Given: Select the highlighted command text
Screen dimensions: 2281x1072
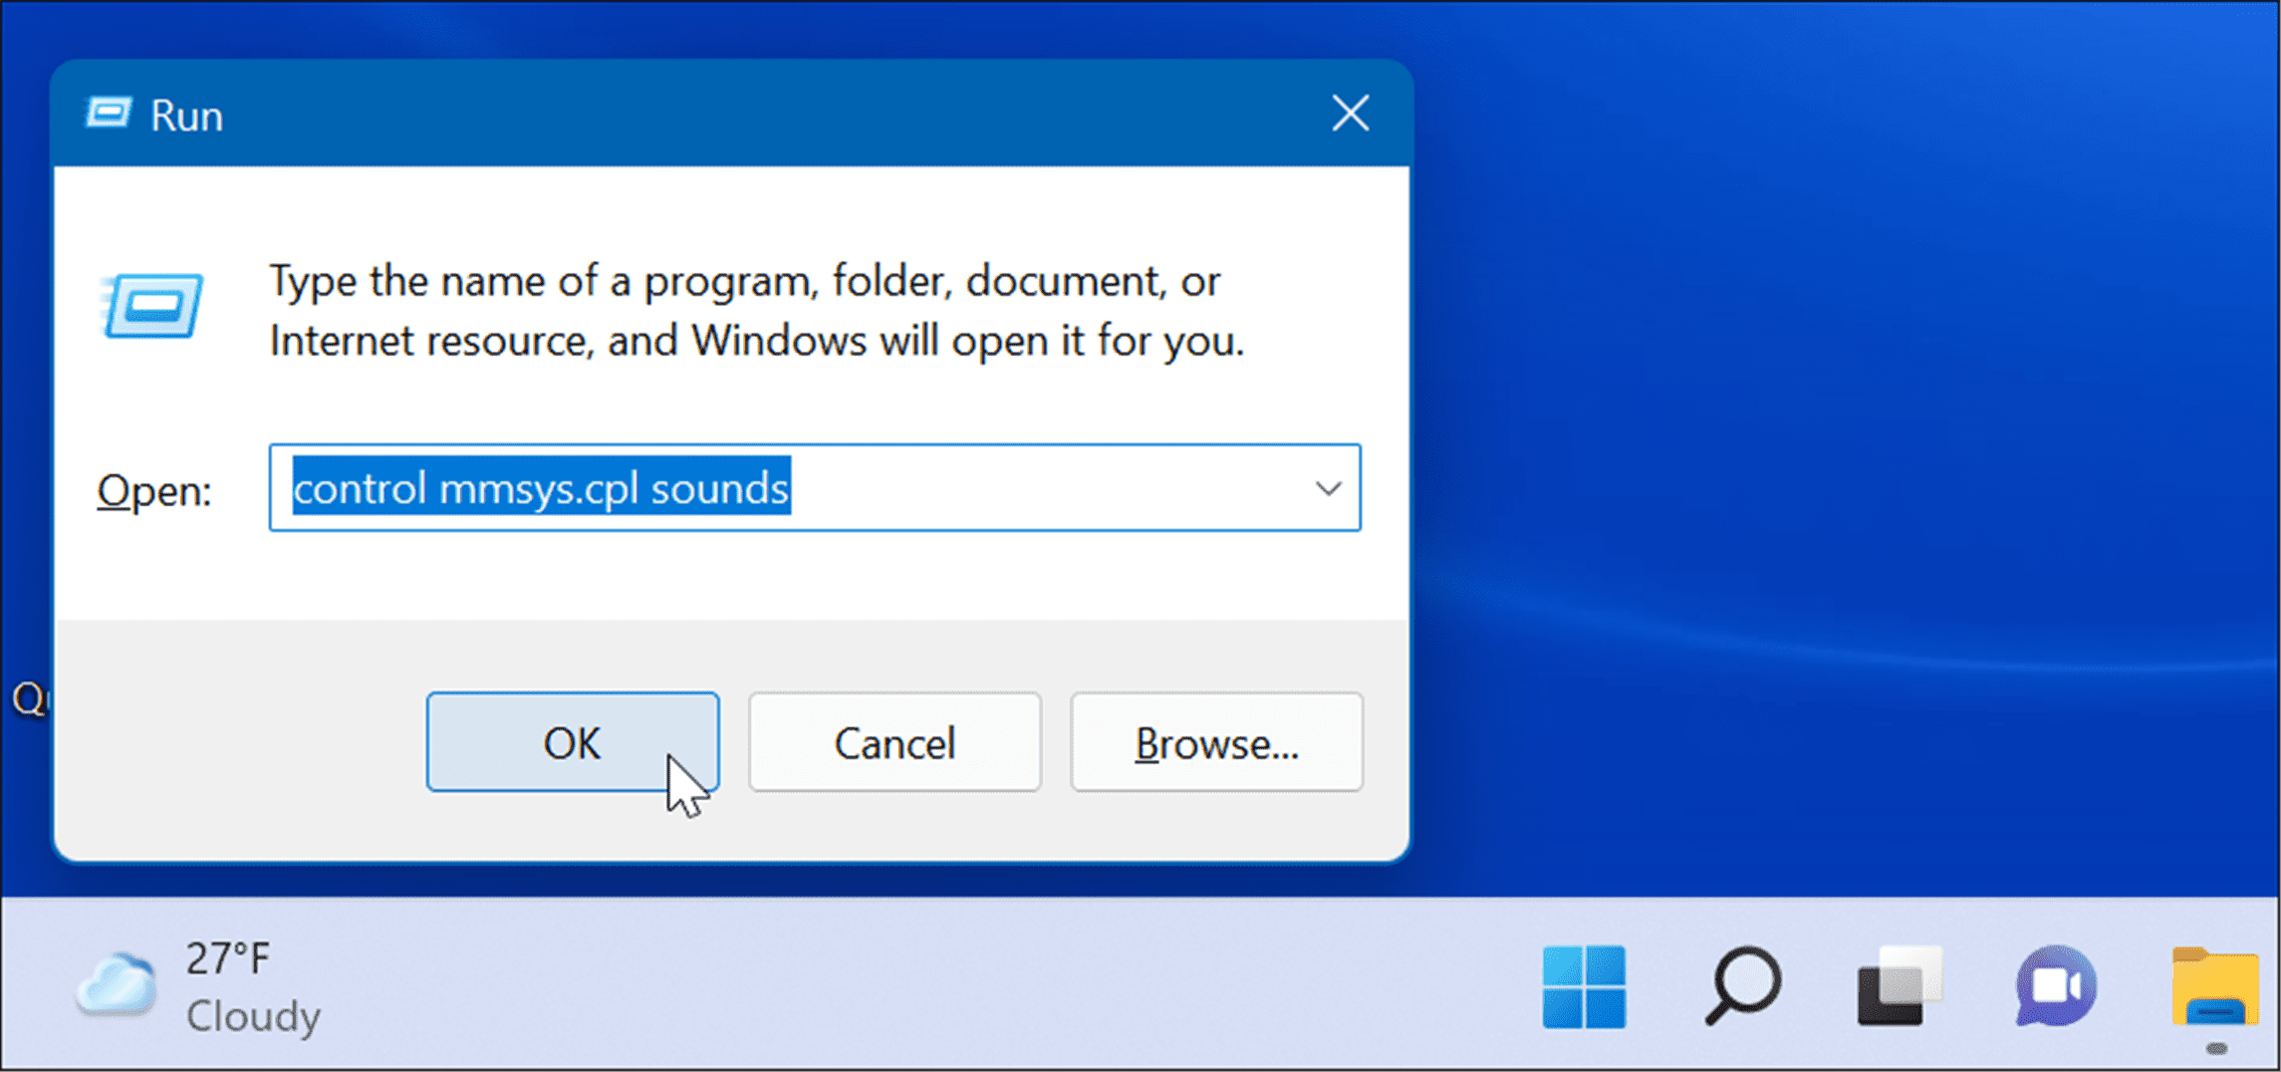Looking at the screenshot, I should click(x=541, y=487).
